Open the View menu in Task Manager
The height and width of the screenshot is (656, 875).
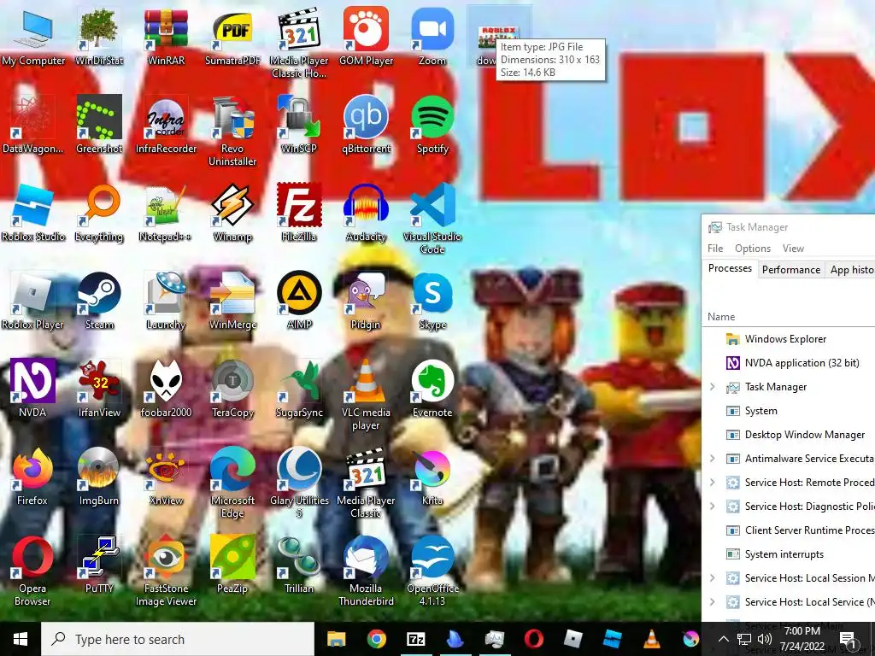pyautogui.click(x=793, y=249)
